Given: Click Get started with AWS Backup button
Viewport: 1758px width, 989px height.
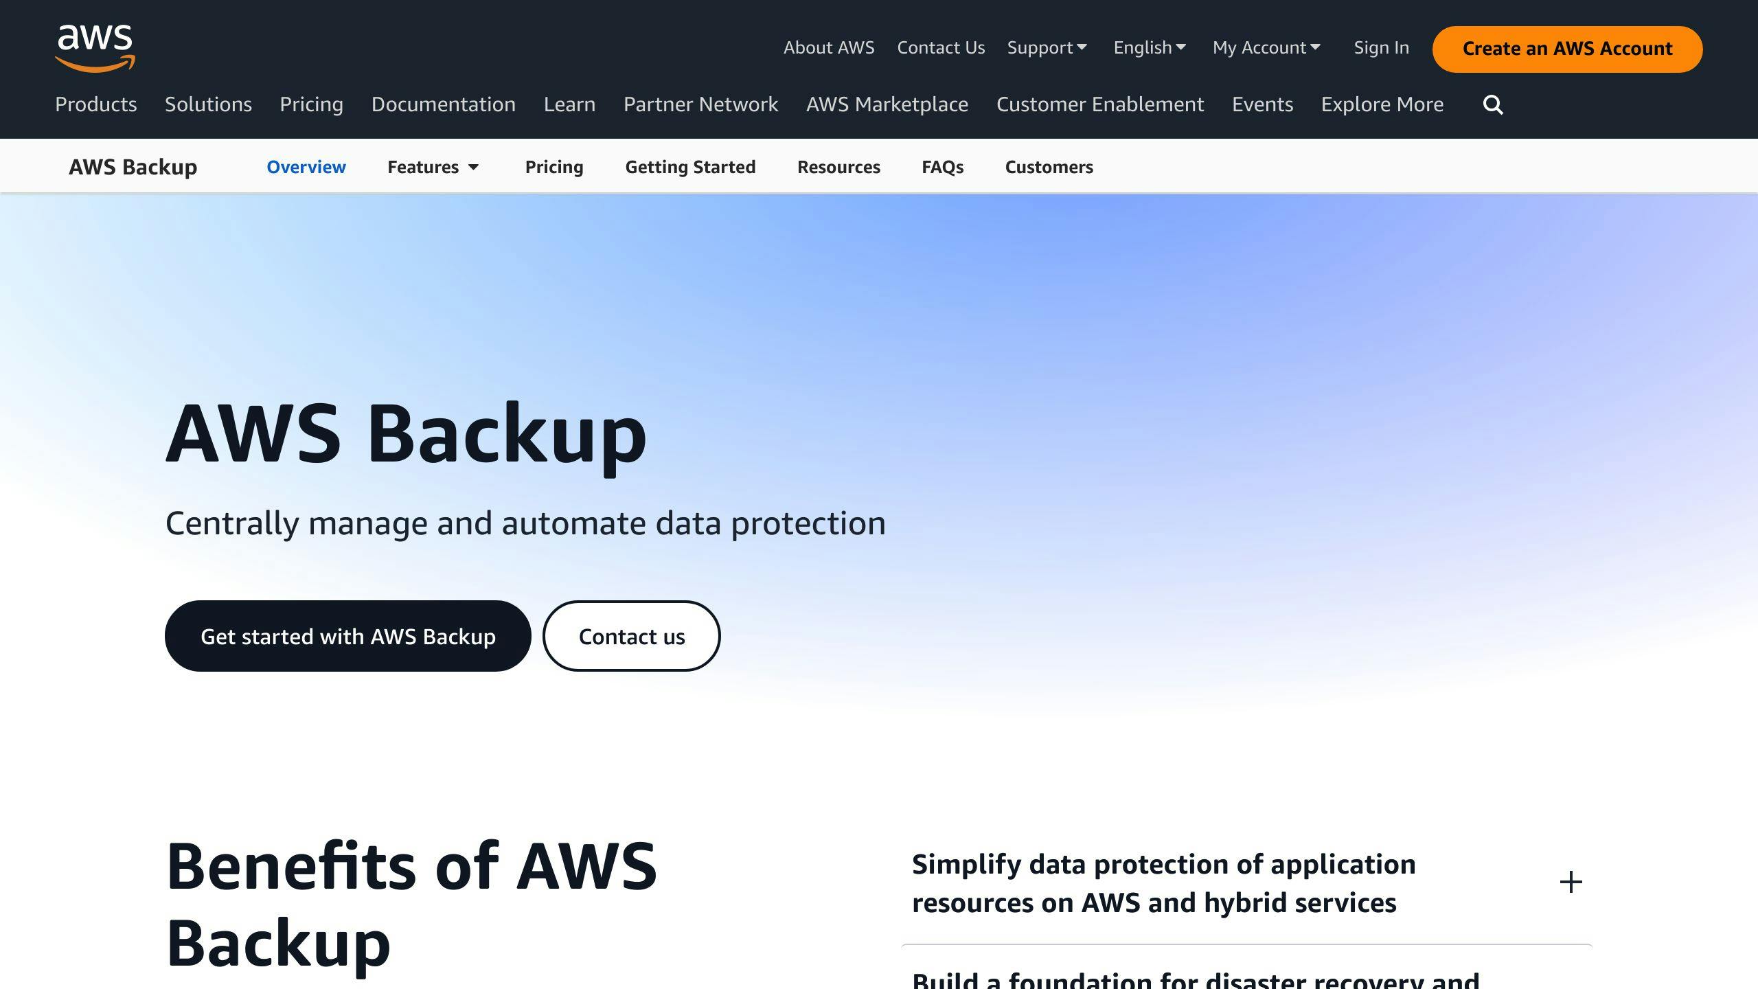Looking at the screenshot, I should (x=347, y=635).
